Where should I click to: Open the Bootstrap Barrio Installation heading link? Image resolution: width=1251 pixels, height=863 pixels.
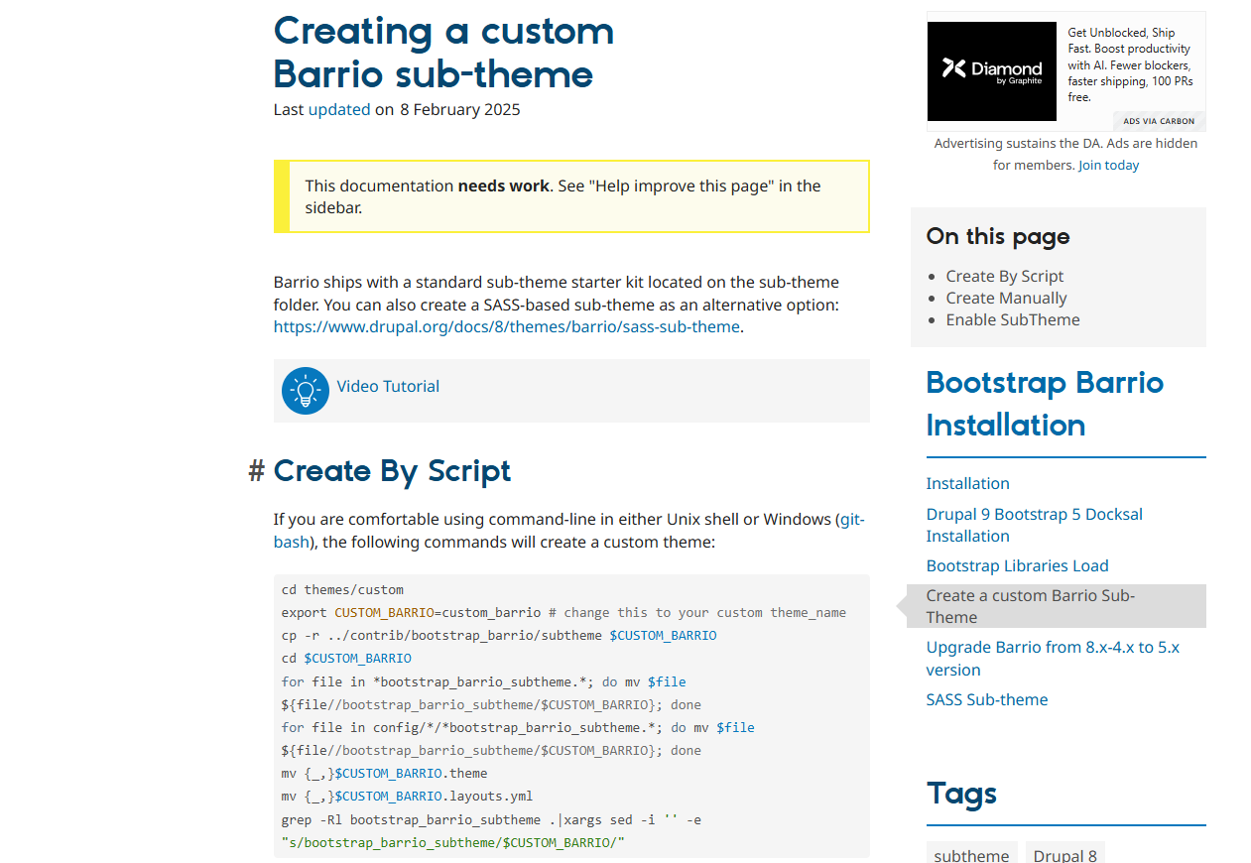coord(1045,404)
